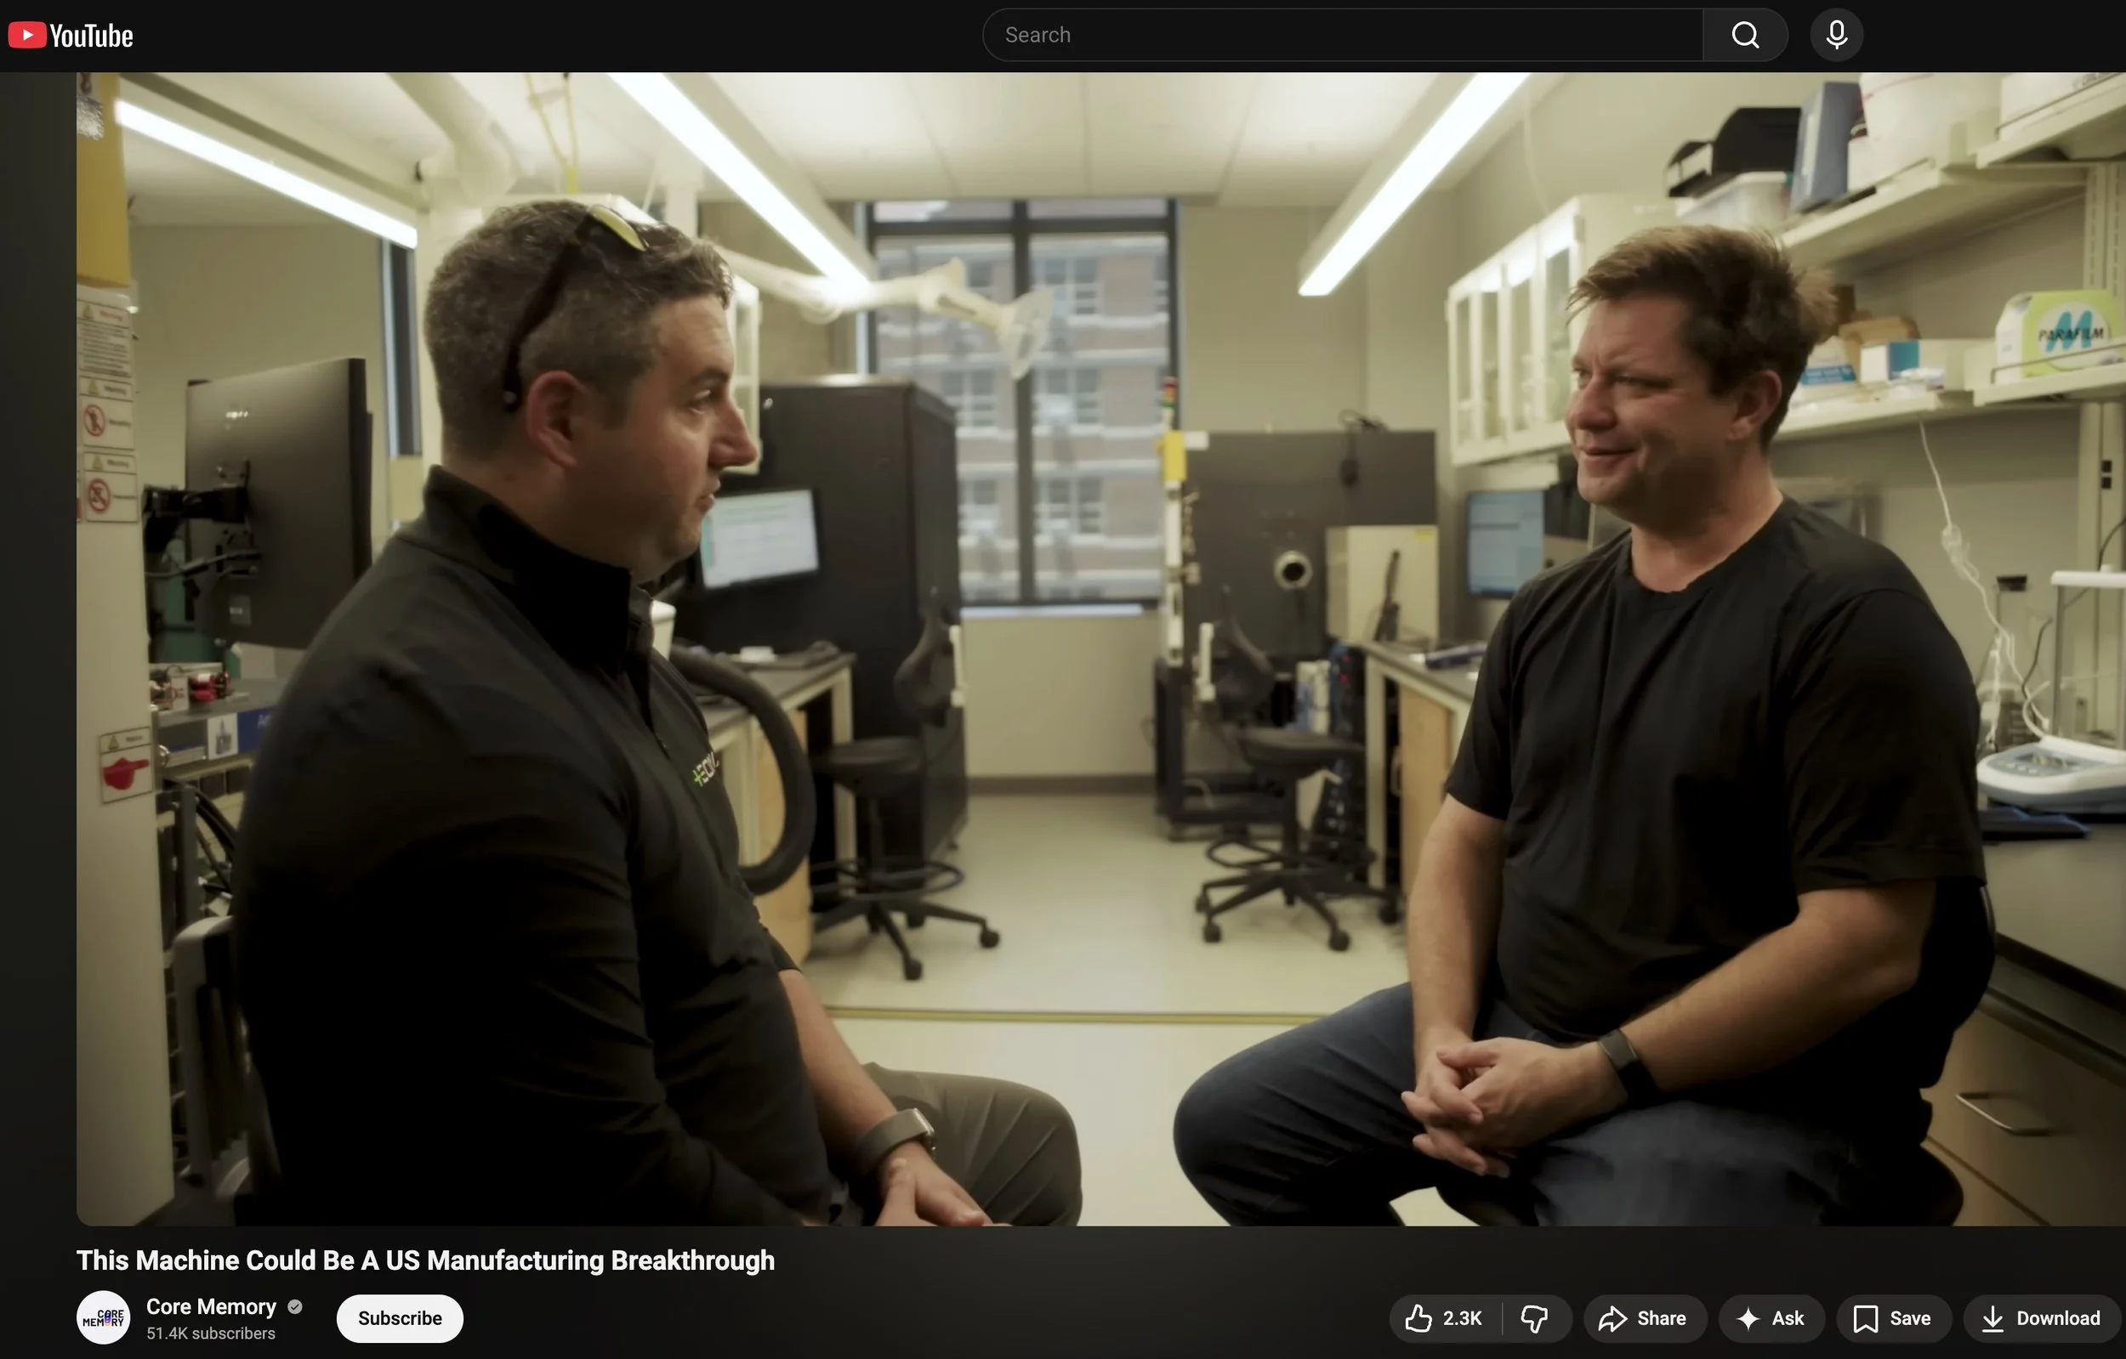The image size is (2126, 1359).
Task: Pause the video by clicking the player
Action: (1100, 648)
